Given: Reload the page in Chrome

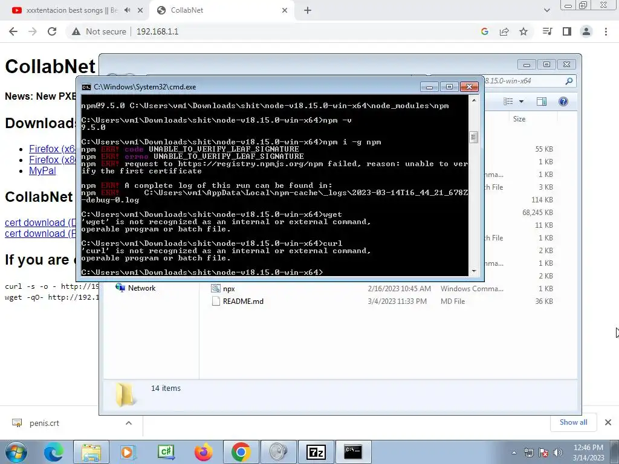Looking at the screenshot, I should pos(52,31).
